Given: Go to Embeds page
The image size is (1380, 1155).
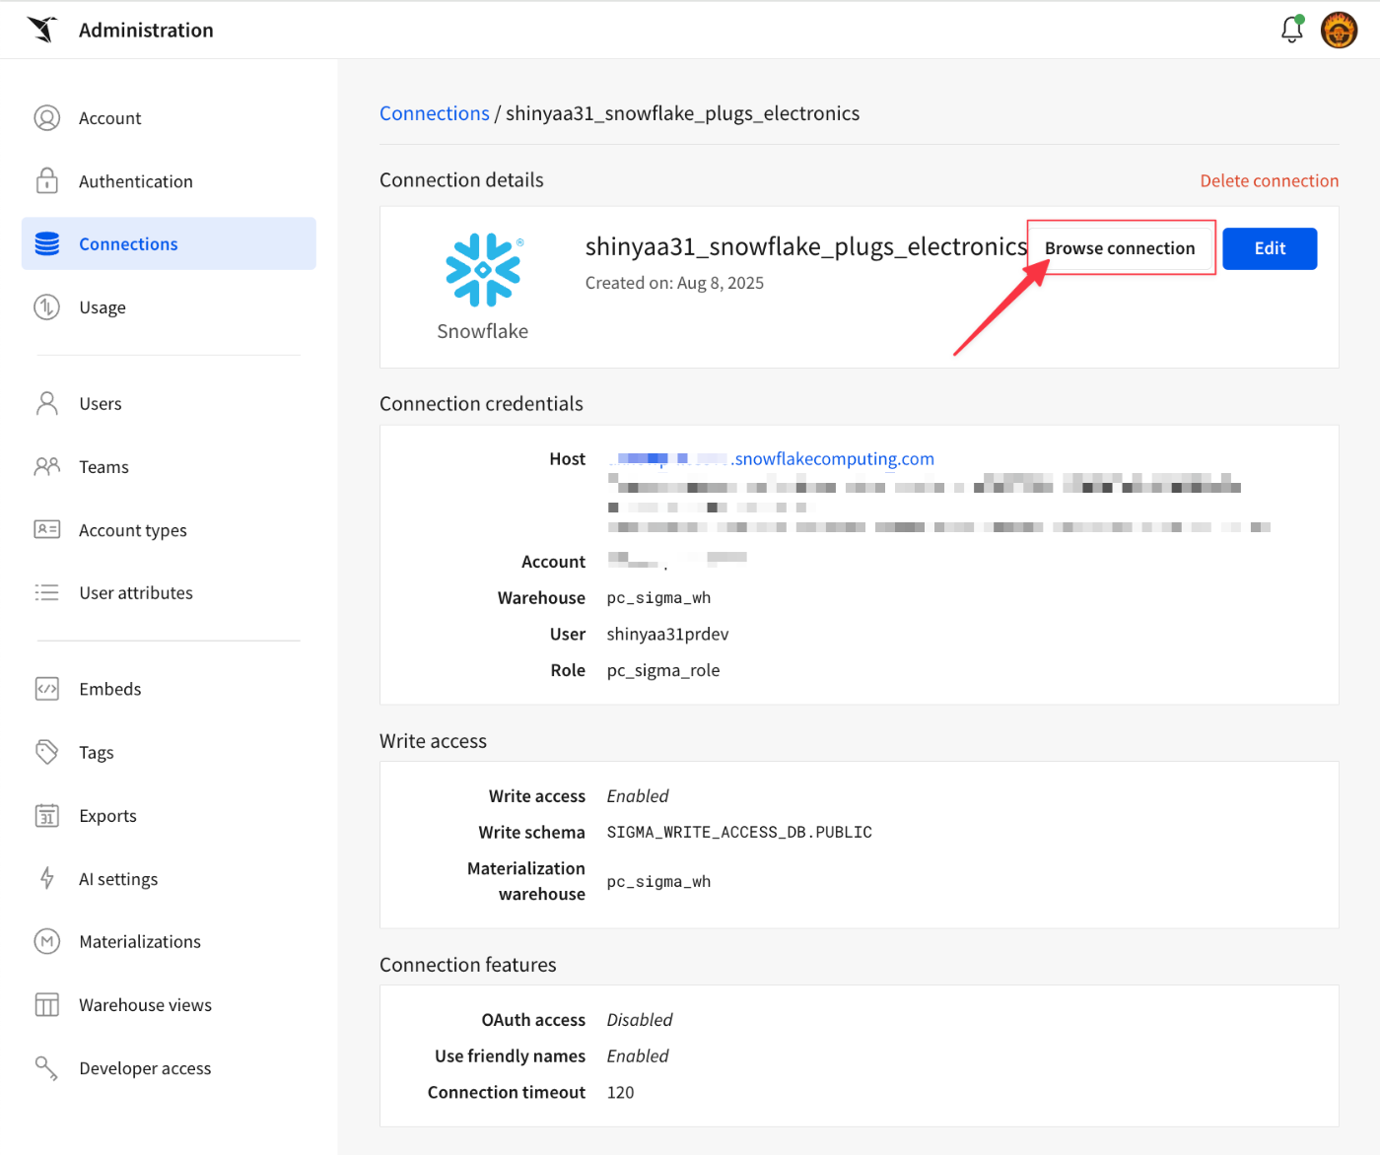Looking at the screenshot, I should coord(169,689).
